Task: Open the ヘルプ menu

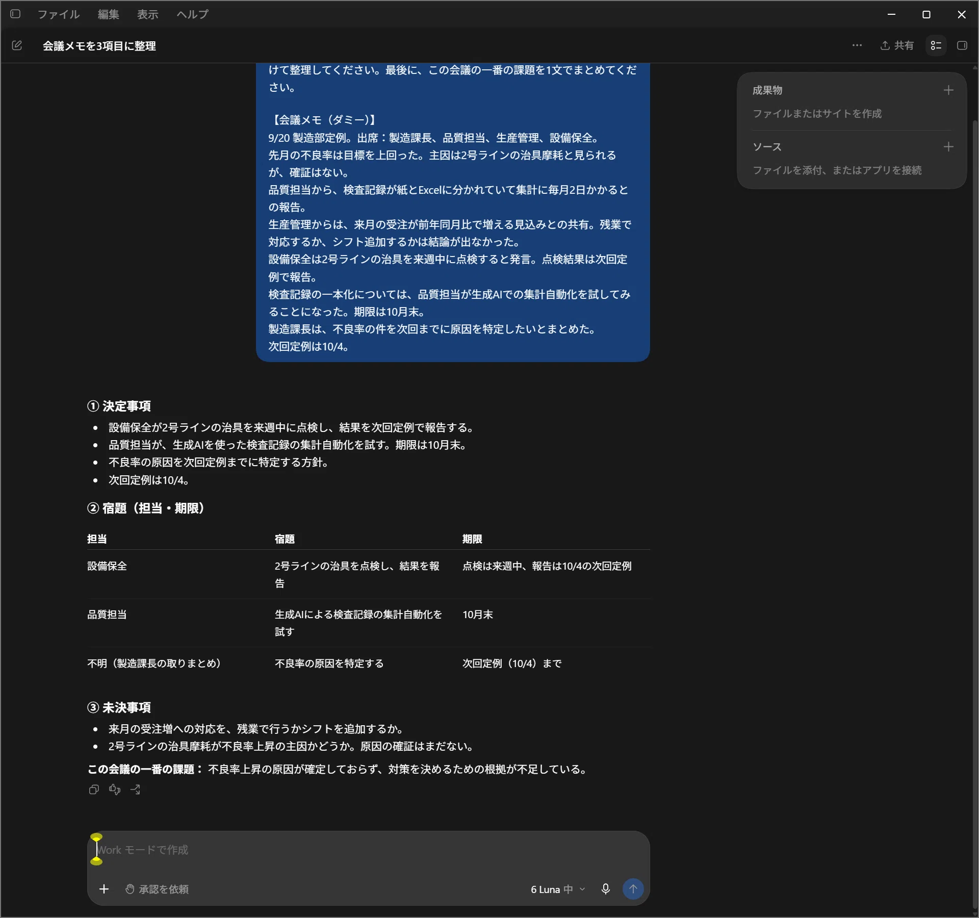Action: pyautogui.click(x=193, y=14)
